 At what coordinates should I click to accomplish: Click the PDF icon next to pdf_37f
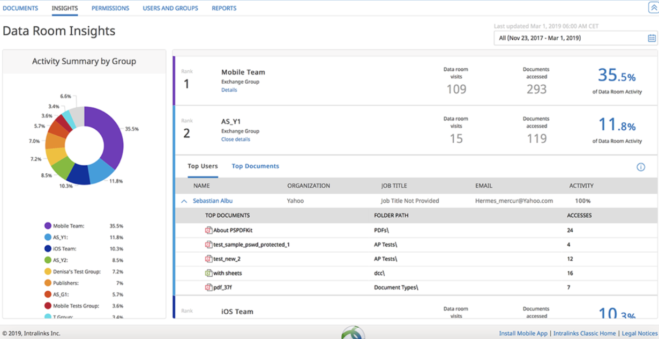pyautogui.click(x=209, y=288)
